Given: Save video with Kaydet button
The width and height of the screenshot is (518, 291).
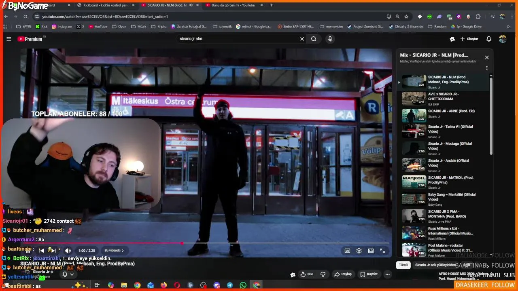Looking at the screenshot, I should 369,274.
